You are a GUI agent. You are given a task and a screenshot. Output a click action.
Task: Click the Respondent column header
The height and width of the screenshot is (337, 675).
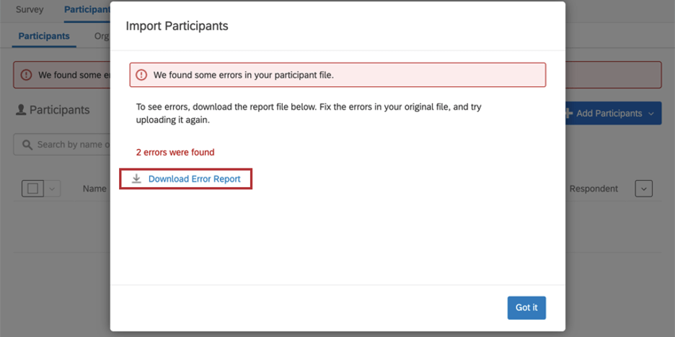pos(594,189)
